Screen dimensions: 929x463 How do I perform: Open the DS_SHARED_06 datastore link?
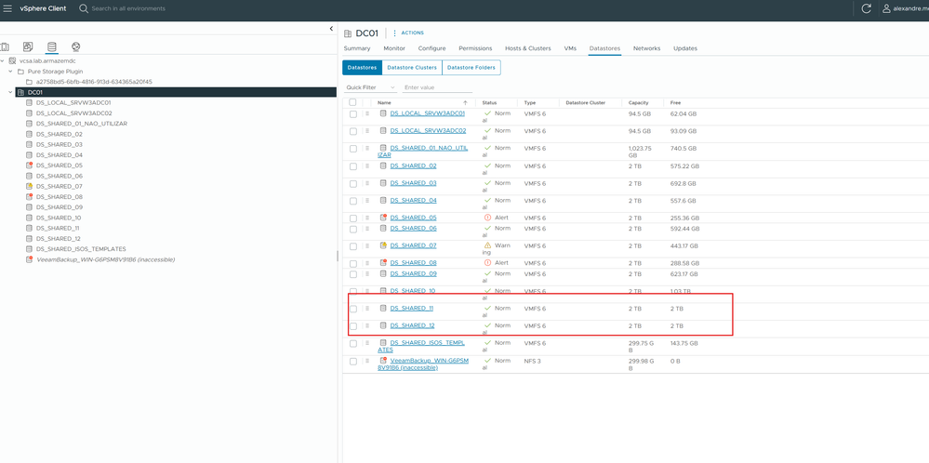[414, 228]
